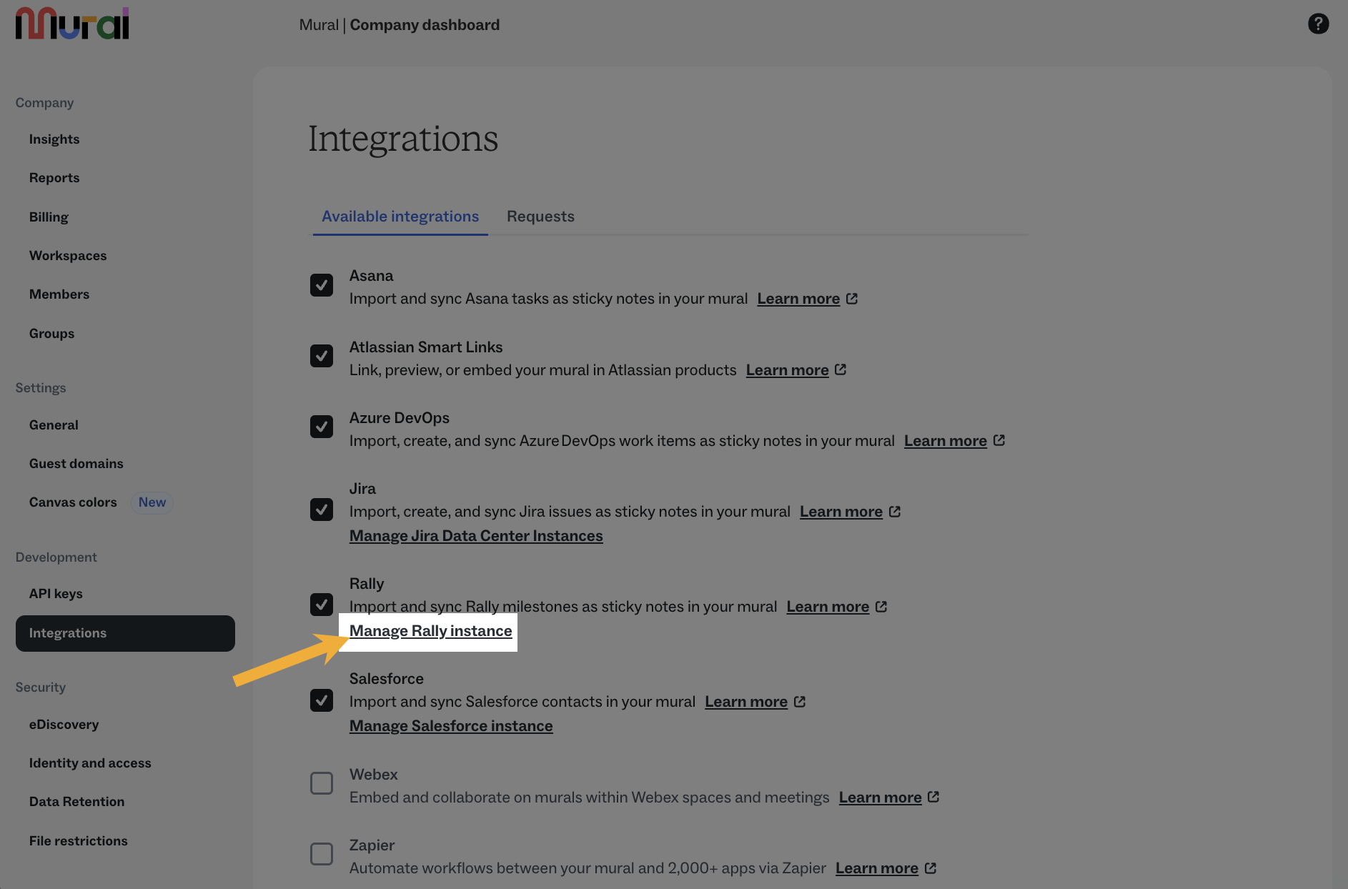The width and height of the screenshot is (1348, 889).
Task: Open Insights in the sidebar
Action: [x=54, y=139]
